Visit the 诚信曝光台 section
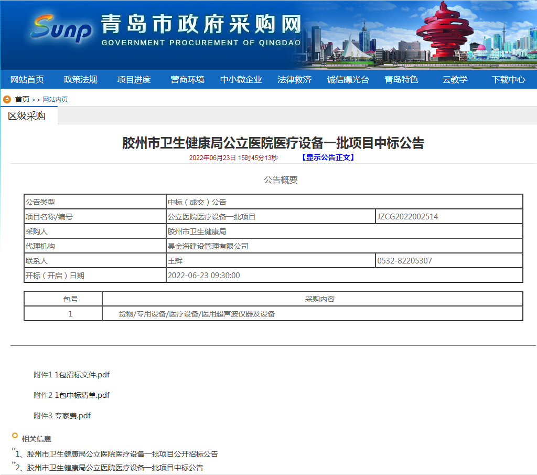The width and height of the screenshot is (537, 475). click(348, 80)
